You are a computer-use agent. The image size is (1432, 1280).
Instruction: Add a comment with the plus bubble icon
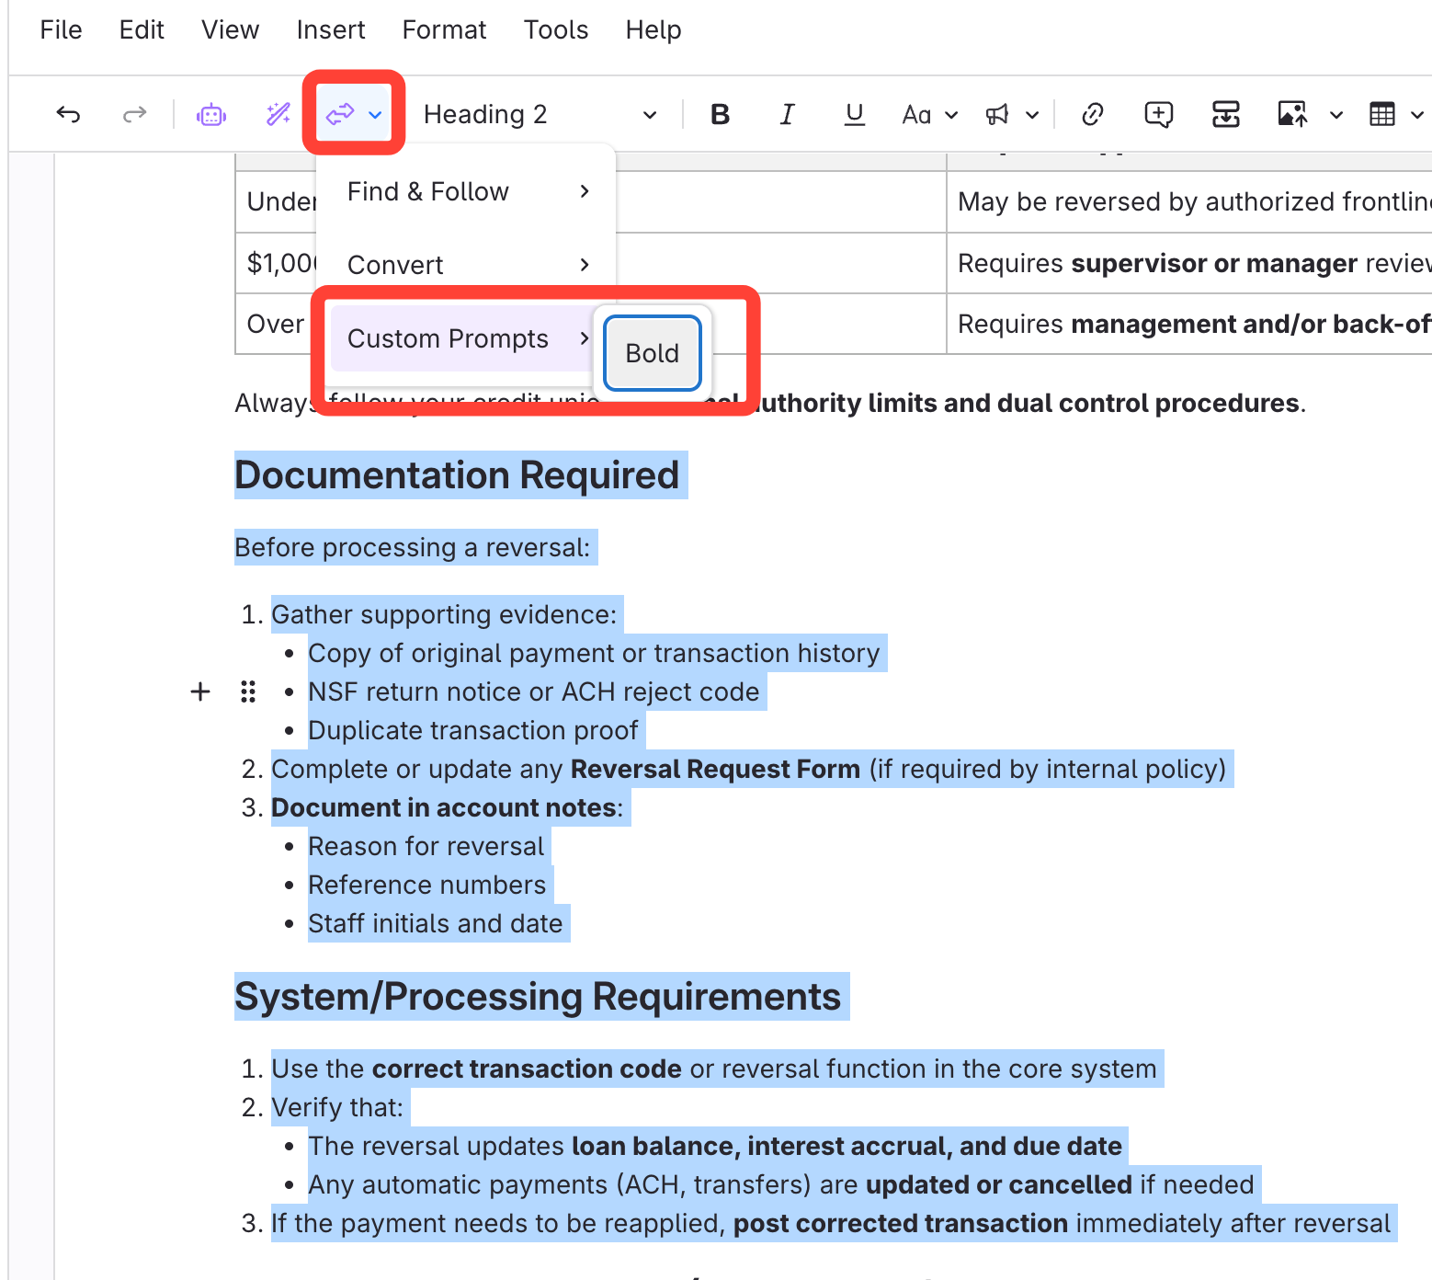1158,114
